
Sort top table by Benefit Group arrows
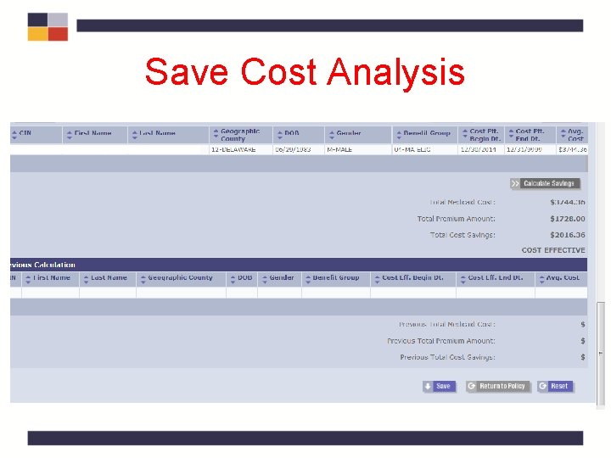[x=399, y=135]
